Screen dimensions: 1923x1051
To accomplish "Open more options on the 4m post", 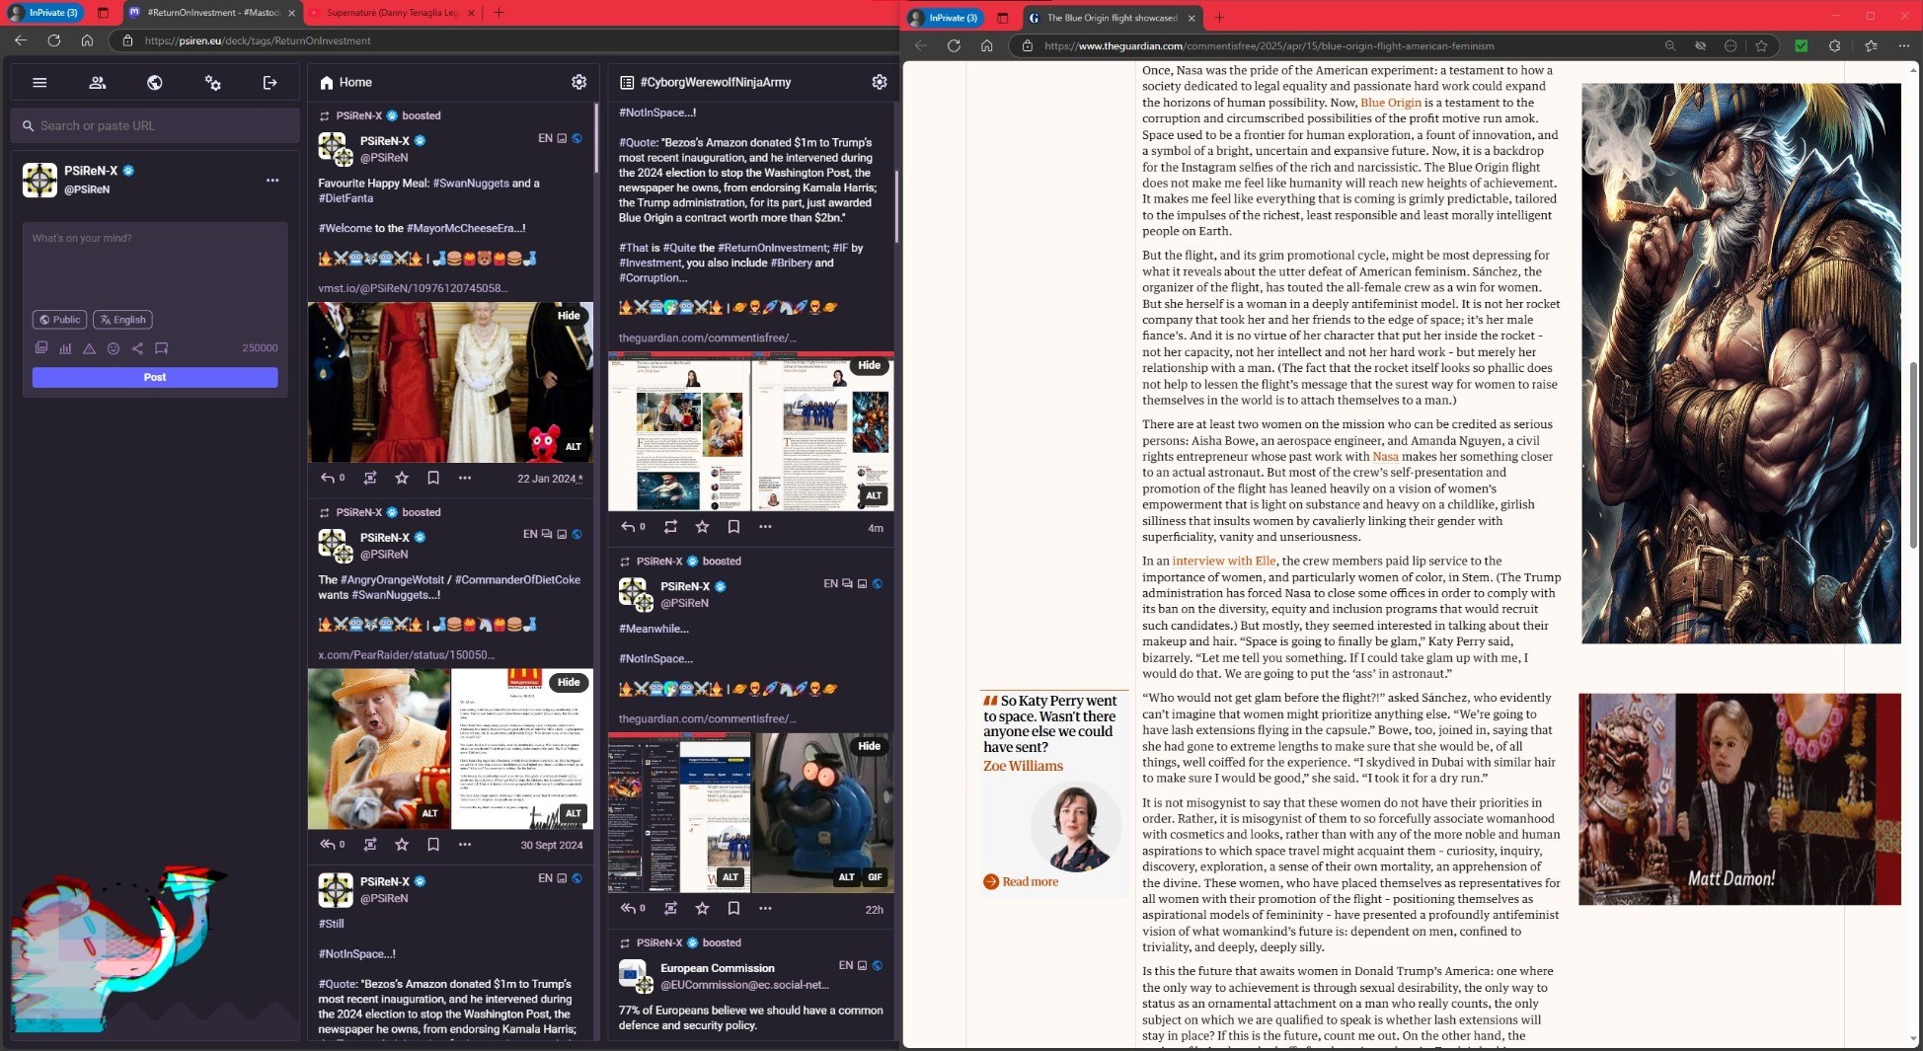I will point(765,527).
